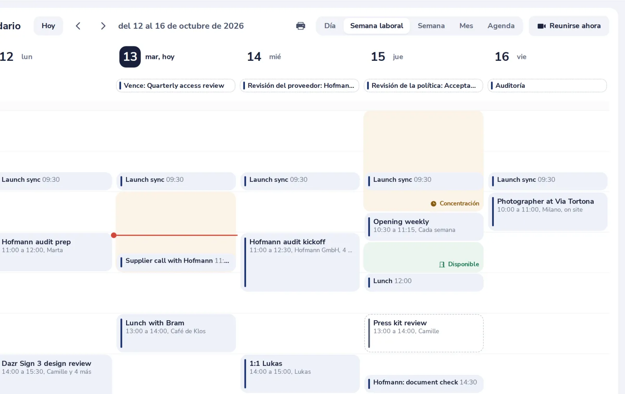Go to the previous week arrow

pos(78,26)
